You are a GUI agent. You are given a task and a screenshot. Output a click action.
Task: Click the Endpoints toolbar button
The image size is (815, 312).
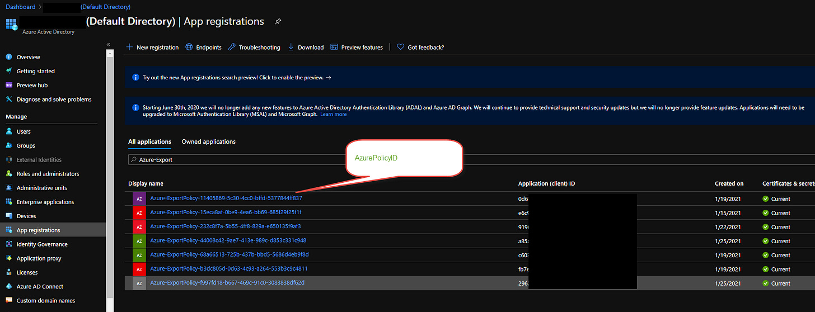[x=204, y=48]
